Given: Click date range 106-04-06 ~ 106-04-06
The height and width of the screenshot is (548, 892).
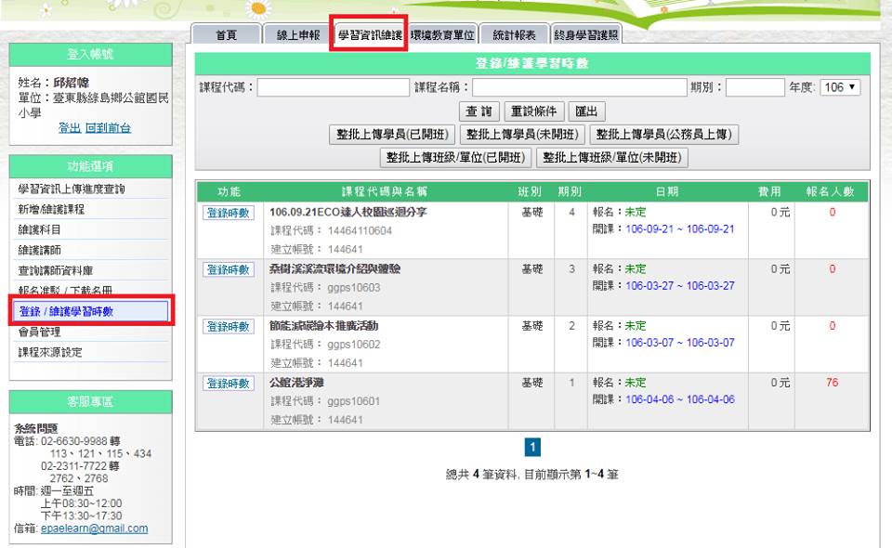Looking at the screenshot, I should point(680,399).
